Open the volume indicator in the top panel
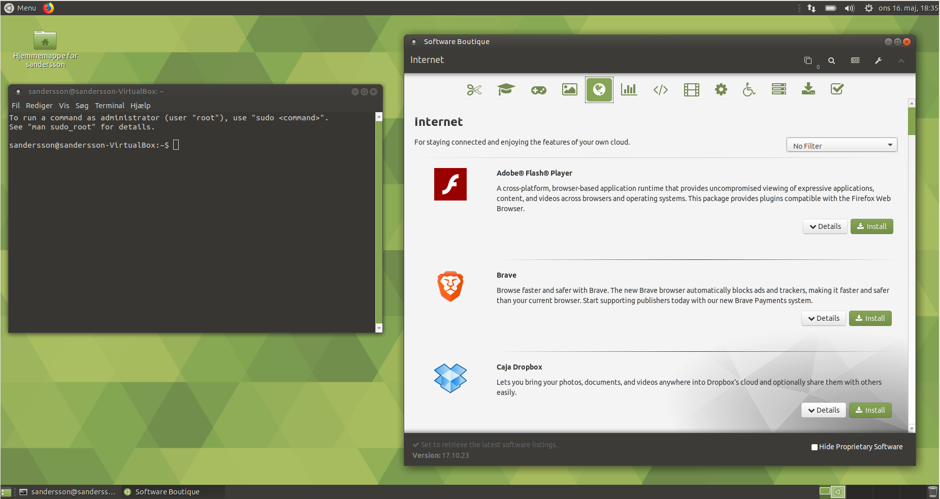Viewport: 940px width, 499px height. pos(850,8)
